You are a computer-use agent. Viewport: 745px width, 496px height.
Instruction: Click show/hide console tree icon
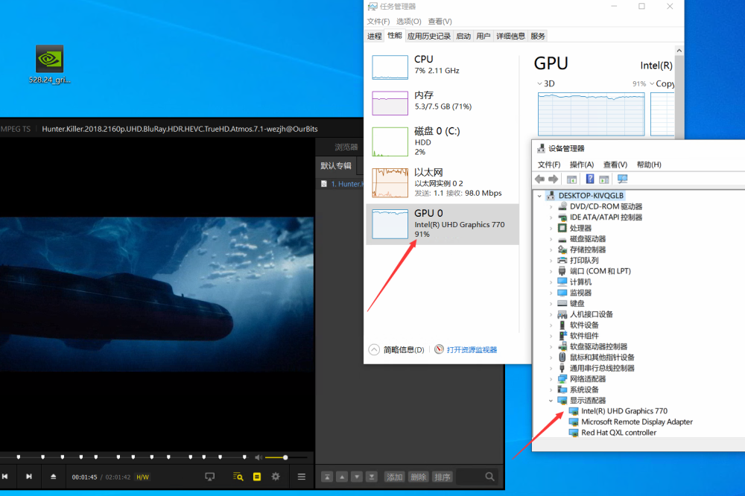click(x=571, y=179)
